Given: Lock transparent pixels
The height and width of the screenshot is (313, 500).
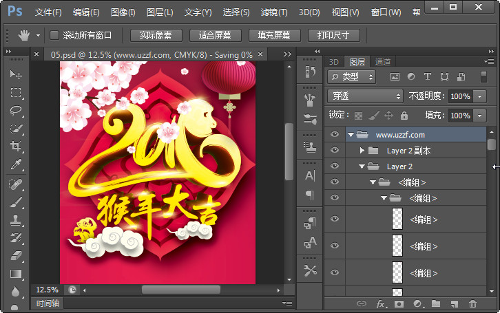Looking at the screenshot, I should pyautogui.click(x=358, y=116).
